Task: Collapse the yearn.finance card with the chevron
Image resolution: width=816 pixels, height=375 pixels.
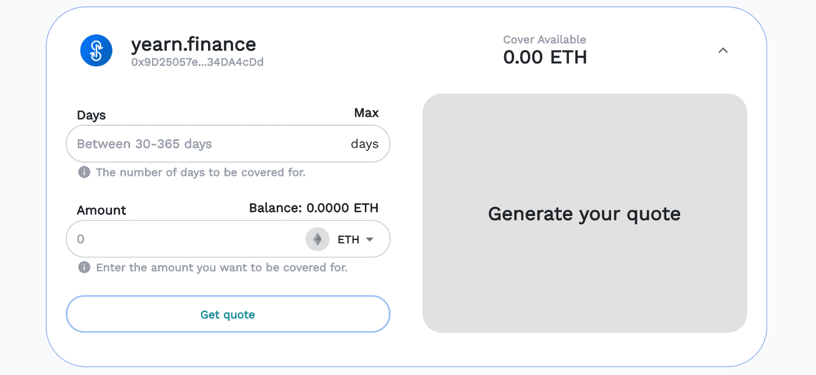Action: pyautogui.click(x=723, y=51)
